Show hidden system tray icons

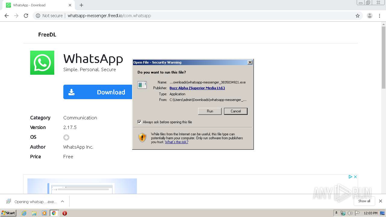(337, 213)
